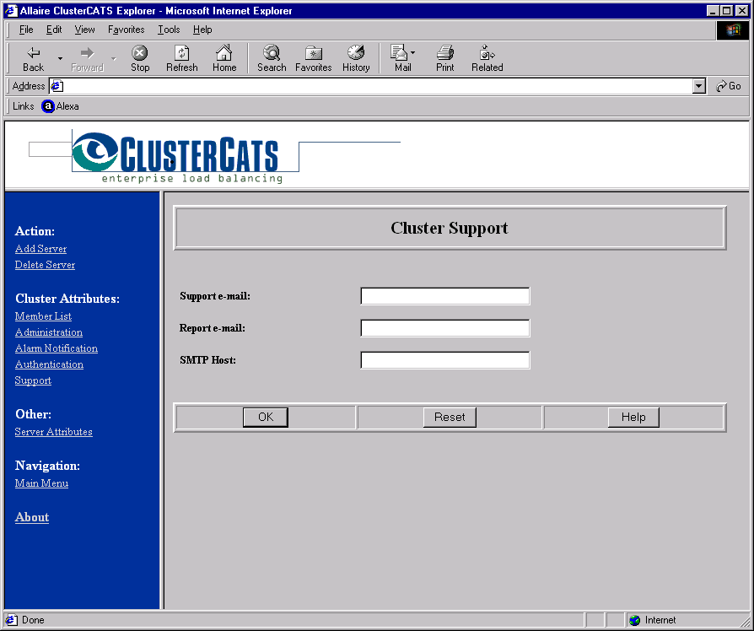Click the ClusterCATS logo
This screenshot has width=754, height=631.
pos(177,158)
